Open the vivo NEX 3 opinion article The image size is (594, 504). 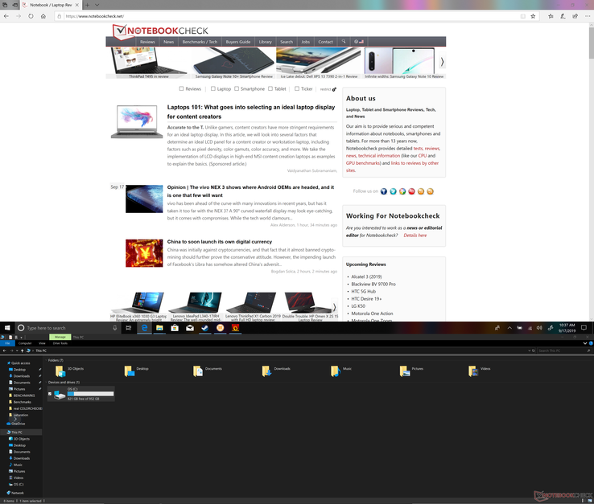tap(250, 191)
